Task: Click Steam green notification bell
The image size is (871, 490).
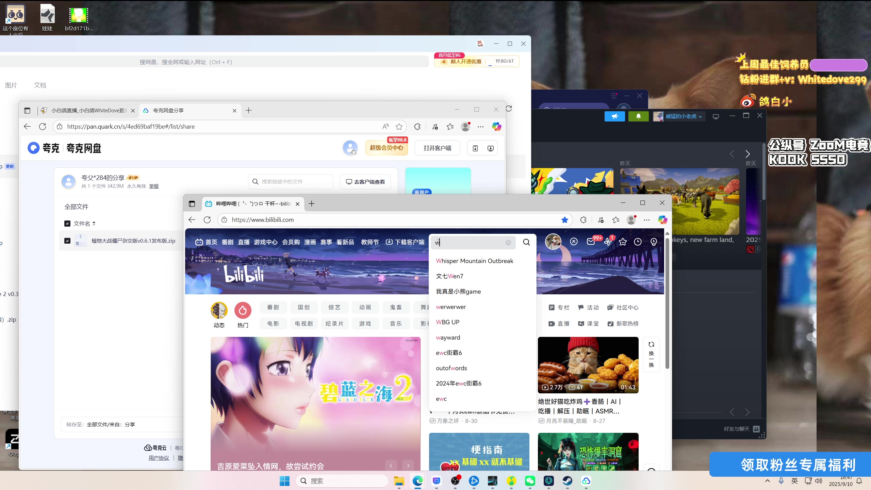Action: coord(639,116)
